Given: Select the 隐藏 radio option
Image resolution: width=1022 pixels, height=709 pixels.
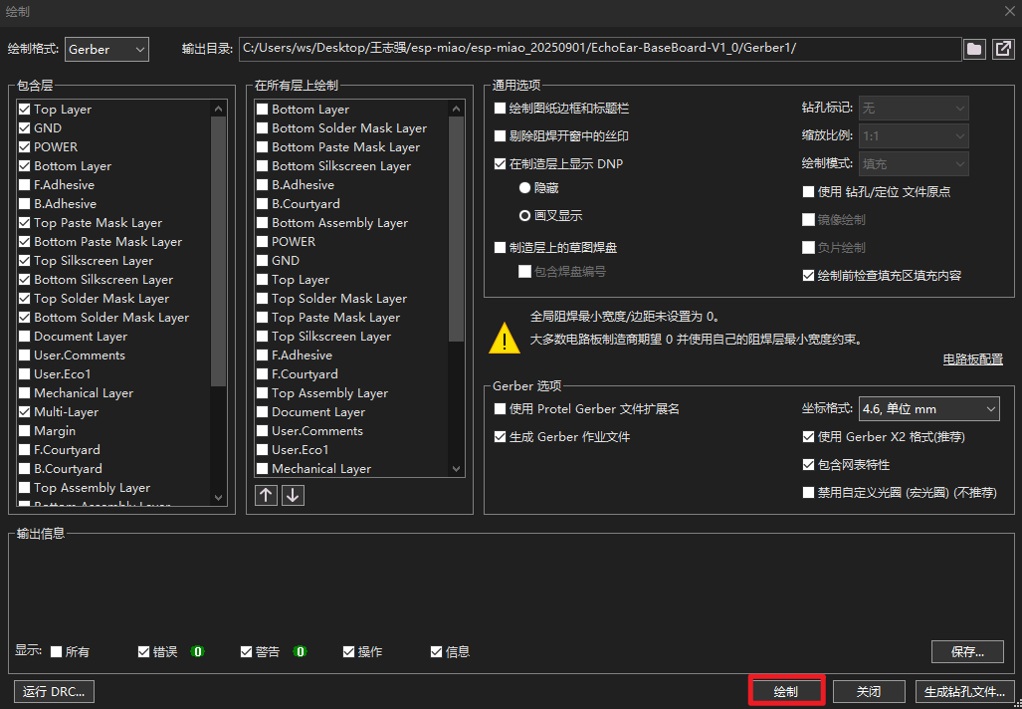Looking at the screenshot, I should 524,187.
